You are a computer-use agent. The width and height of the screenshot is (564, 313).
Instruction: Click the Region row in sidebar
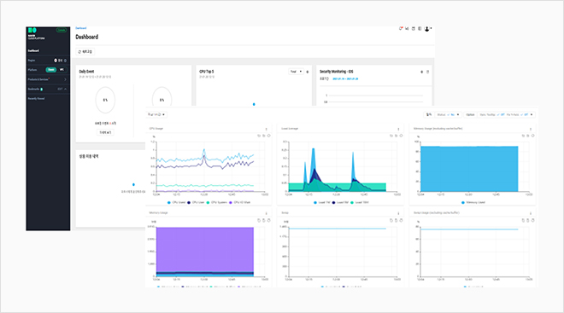pos(48,61)
